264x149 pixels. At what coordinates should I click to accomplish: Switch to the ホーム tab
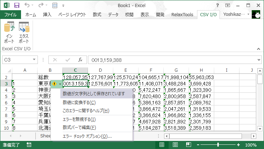click(x=31, y=15)
